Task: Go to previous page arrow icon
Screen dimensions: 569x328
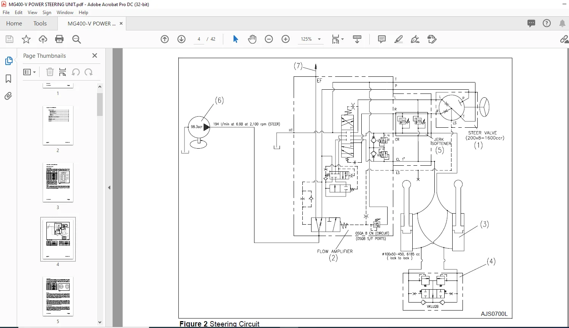Action: tap(165, 39)
